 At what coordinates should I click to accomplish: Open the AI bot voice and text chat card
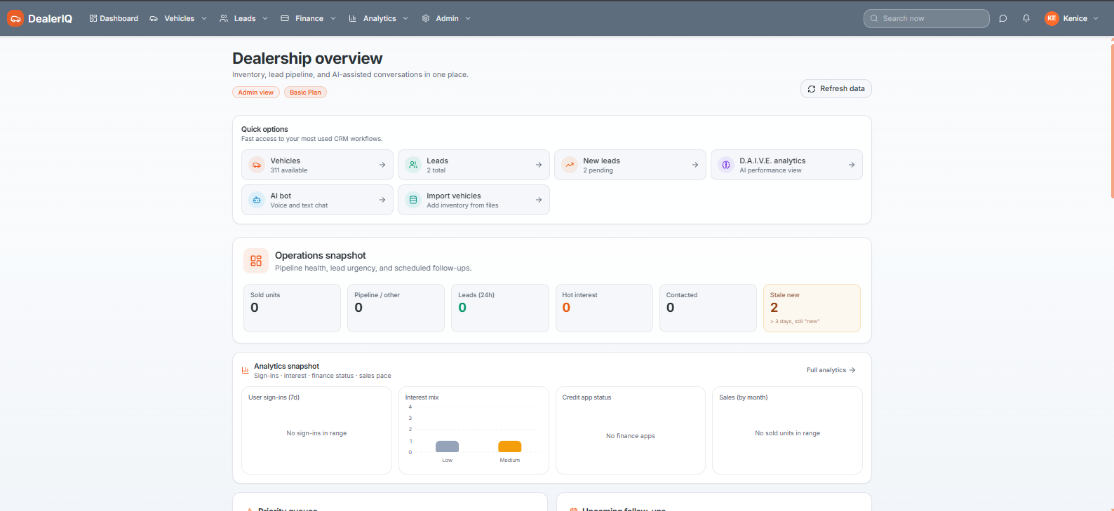[317, 200]
